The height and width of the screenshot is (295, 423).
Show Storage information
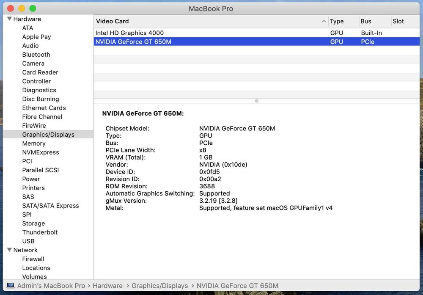(33, 223)
